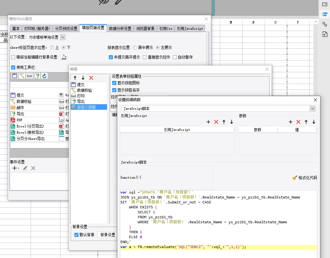Move selected toolbar button up in edit dialog
The height and width of the screenshot is (258, 330).
[x=75, y=78]
